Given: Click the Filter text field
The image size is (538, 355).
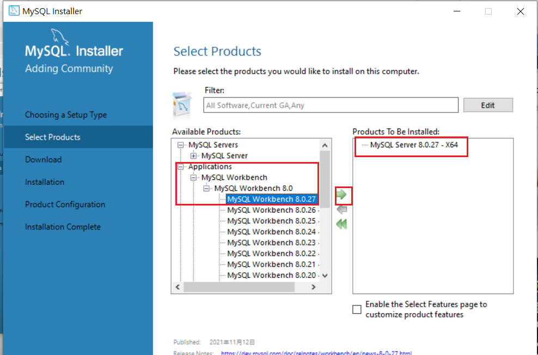Looking at the screenshot, I should 331,105.
